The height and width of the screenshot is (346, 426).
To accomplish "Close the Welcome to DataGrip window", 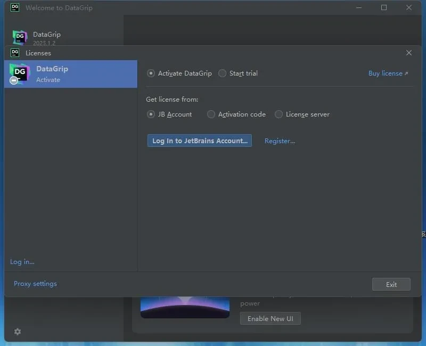I will coord(409,7).
